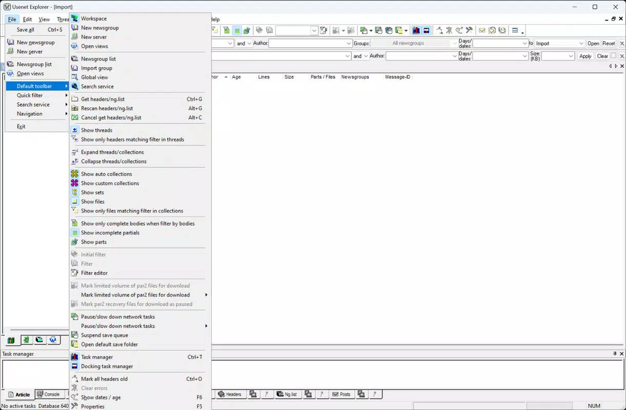Switch to the Console tab
This screenshot has height=410, width=626.
pyautogui.click(x=48, y=395)
